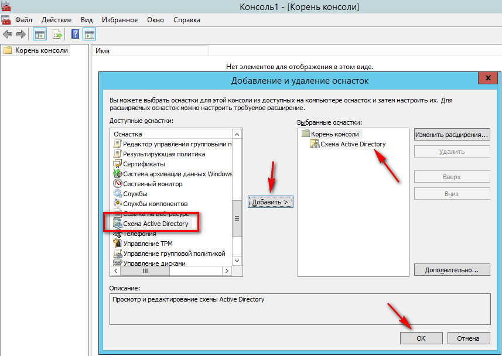
Task: Open the Справка menu
Action: pyautogui.click(x=187, y=20)
